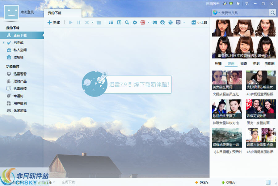Screen dimensions: 278x186
Task: Switch to the 电影 tab
Action: click(x=256, y=63)
